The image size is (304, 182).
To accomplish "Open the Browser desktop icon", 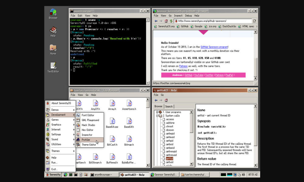I will pos(53,13).
